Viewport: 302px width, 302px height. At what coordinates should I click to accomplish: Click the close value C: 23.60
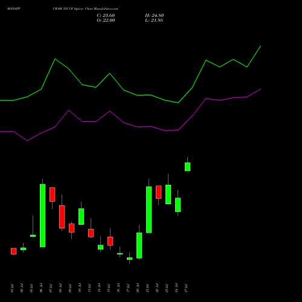106,16
